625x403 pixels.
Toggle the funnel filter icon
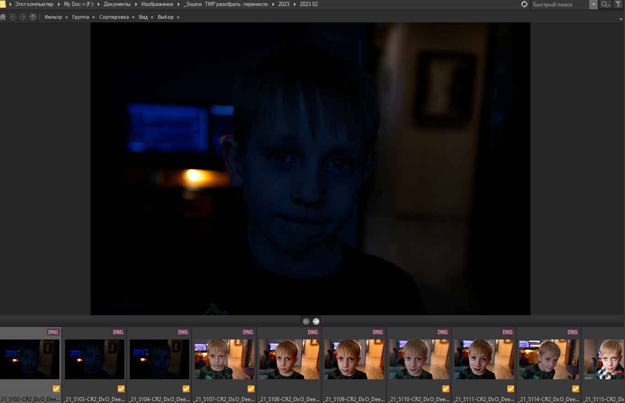(618, 4)
